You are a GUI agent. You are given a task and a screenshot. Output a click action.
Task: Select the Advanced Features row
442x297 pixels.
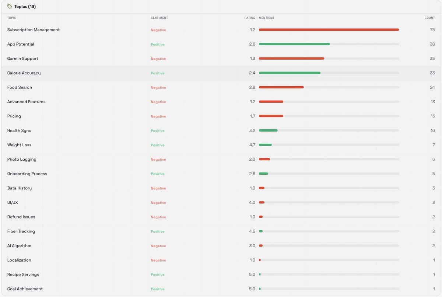click(x=221, y=102)
